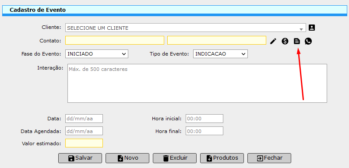Open the document notes icon
The width and height of the screenshot is (349, 168).
pos(297,41)
